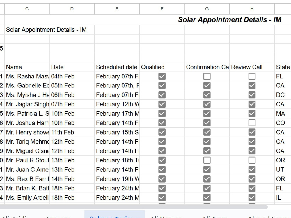The image size is (291, 218).
Task: Uncheck Review Call for Ms. Emily Ardell row
Action: coord(252,198)
